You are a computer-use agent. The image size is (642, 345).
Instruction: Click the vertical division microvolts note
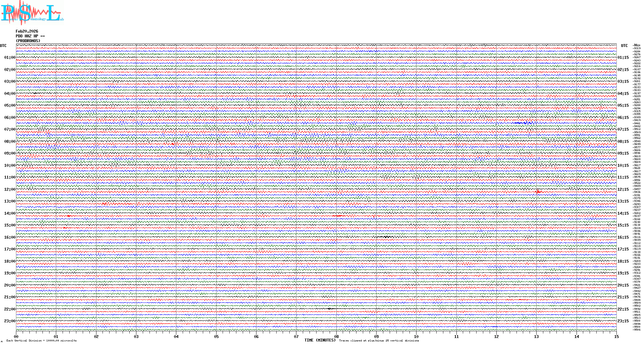[x=42, y=341]
